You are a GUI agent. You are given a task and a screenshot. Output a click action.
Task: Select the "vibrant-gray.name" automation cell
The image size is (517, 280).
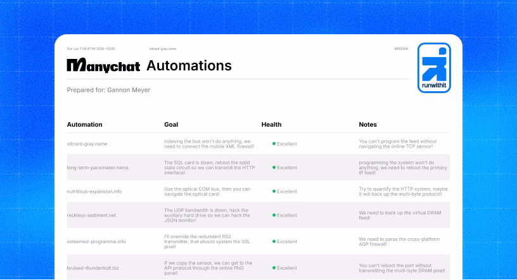click(87, 144)
